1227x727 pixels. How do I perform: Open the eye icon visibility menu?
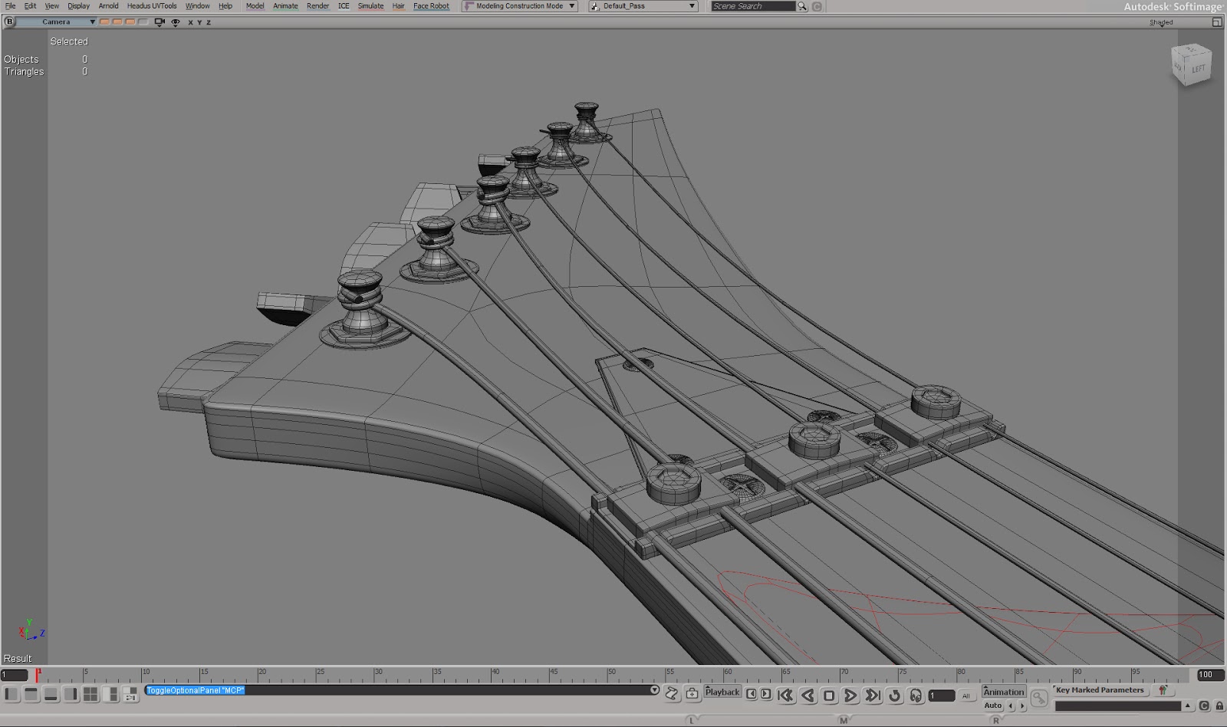176,22
